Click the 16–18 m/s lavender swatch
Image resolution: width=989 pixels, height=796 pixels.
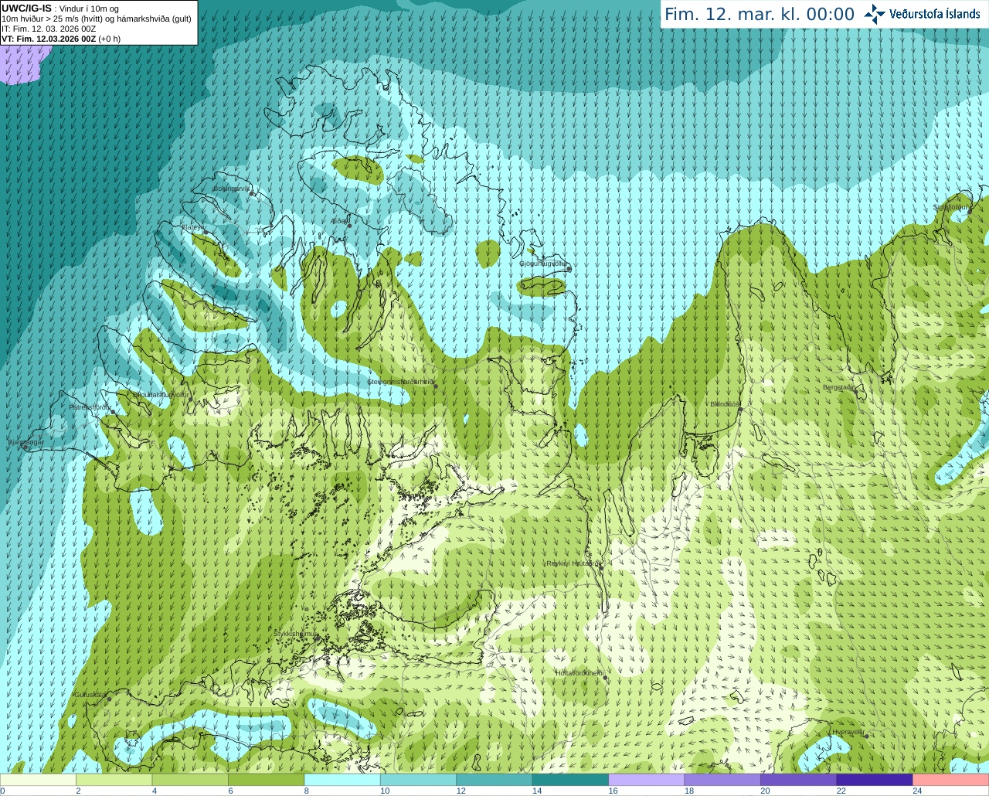pos(647,780)
